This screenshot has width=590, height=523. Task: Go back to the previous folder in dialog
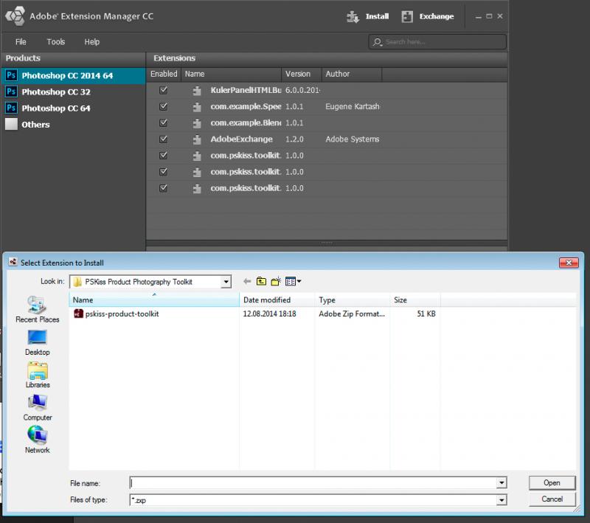[247, 282]
